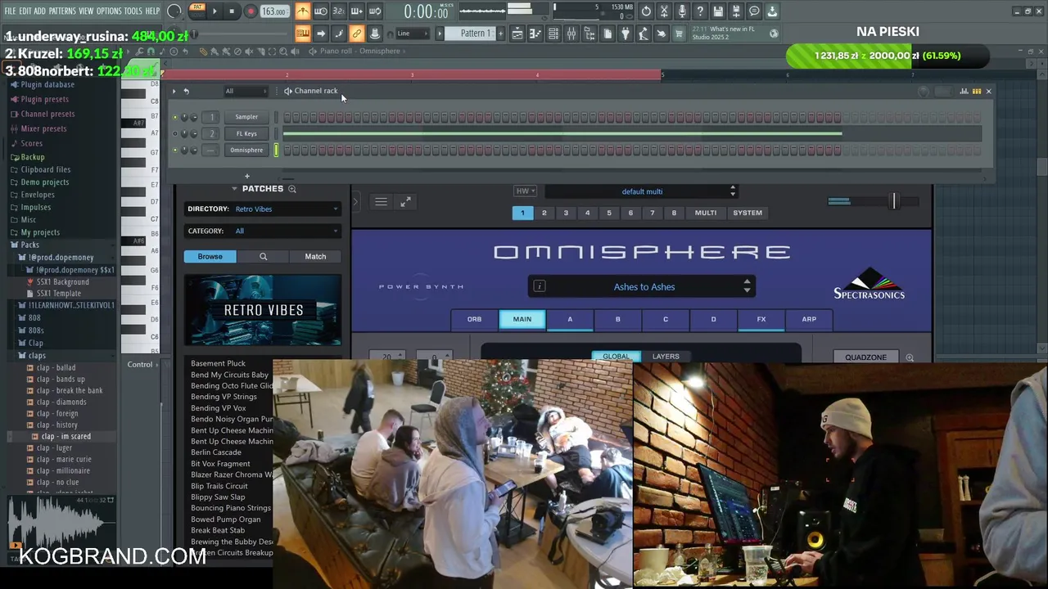Open the Channel rack filter dropdown showing All
The width and height of the screenshot is (1048, 589).
[x=245, y=91]
